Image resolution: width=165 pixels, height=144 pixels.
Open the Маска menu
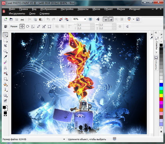96,9
